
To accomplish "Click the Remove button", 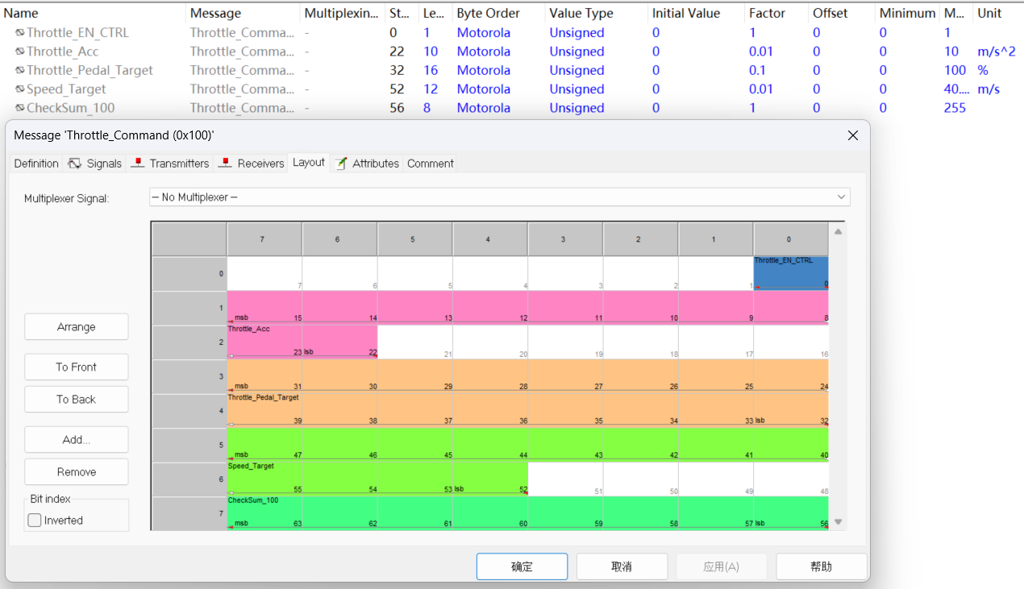I will click(x=77, y=472).
